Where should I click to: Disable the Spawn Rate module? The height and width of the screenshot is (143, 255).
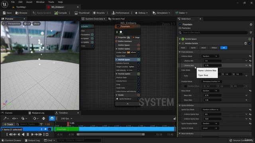138,56
